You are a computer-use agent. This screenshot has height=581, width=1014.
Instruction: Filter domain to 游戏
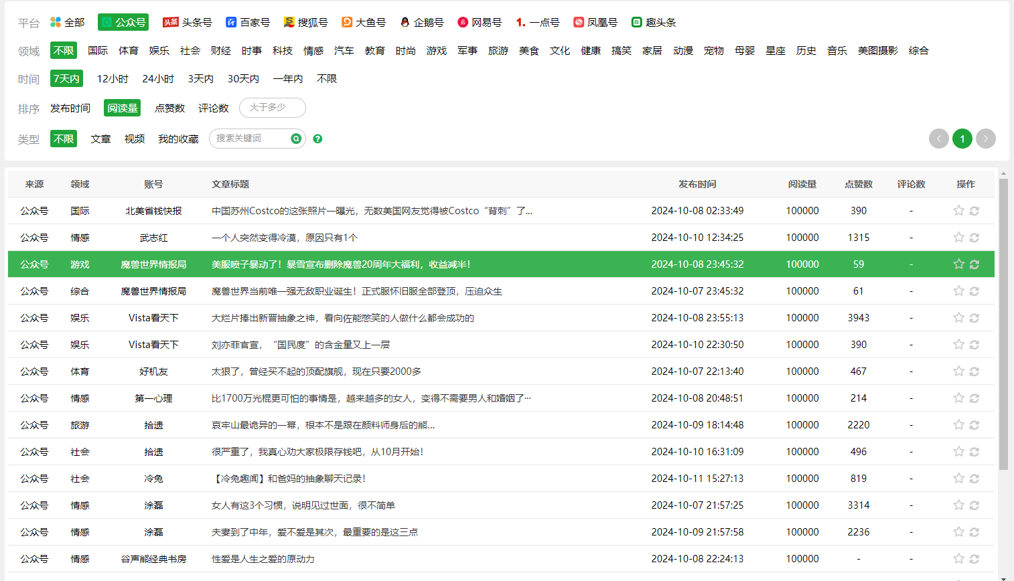click(x=437, y=50)
